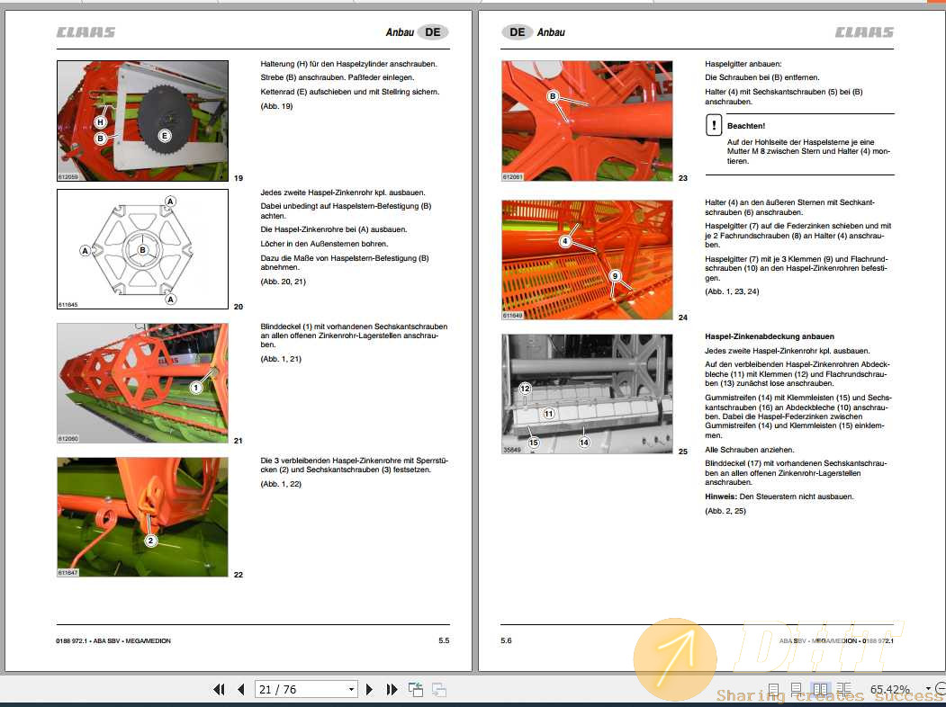Jump to the first page of the document

click(x=219, y=689)
